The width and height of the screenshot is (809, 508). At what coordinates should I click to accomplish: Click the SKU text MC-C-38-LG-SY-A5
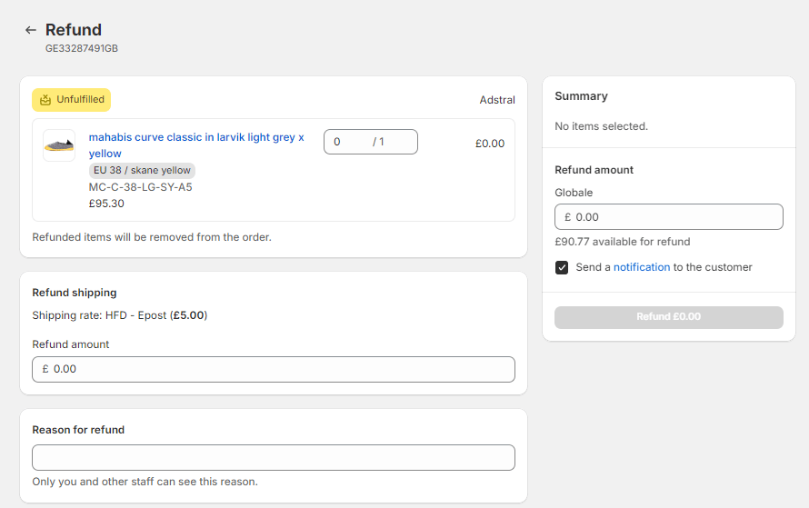[x=140, y=187]
